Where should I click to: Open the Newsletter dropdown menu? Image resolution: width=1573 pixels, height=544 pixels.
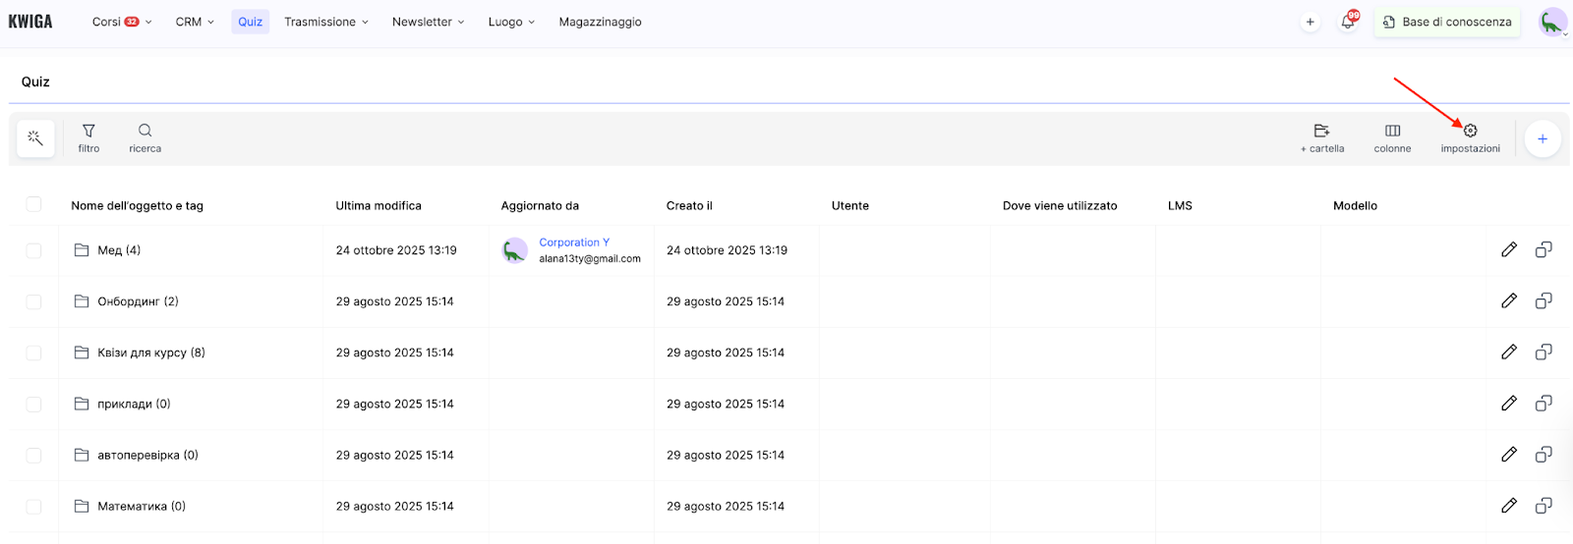tap(428, 22)
